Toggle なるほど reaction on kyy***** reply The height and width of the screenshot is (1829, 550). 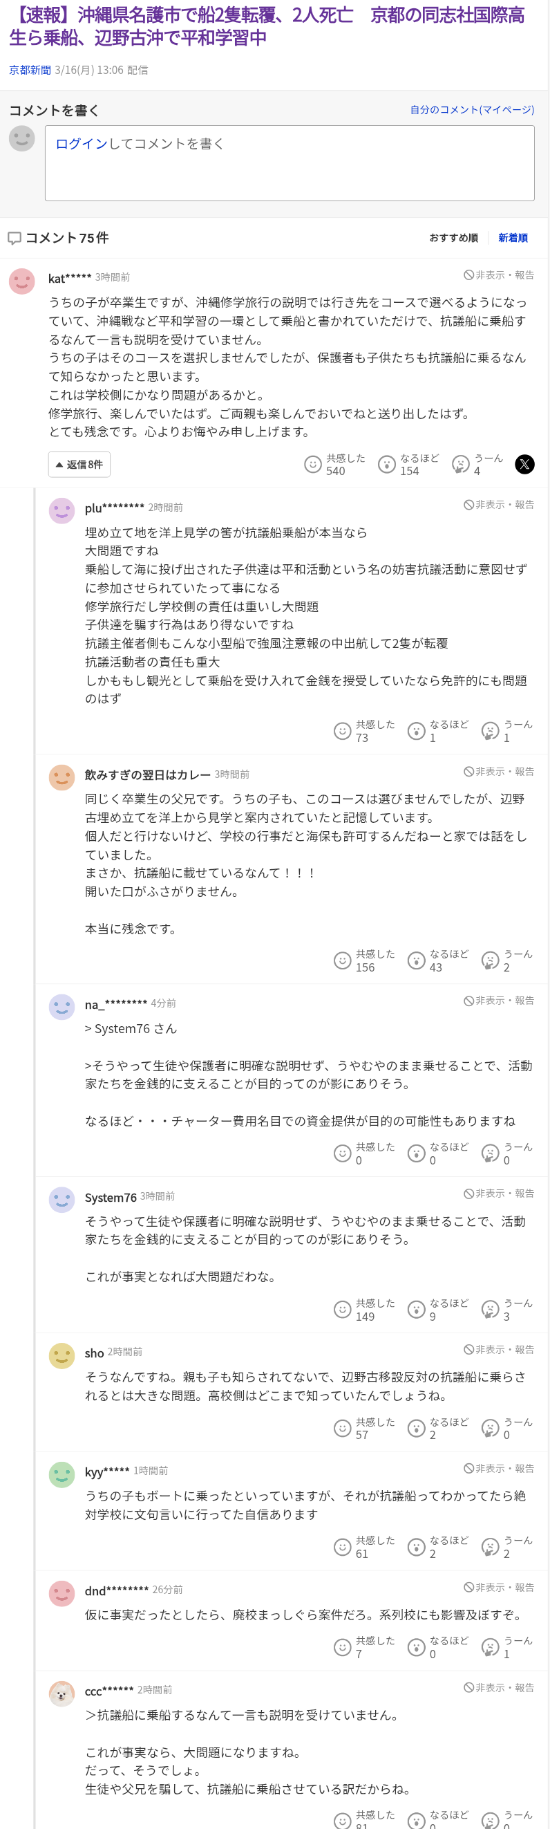417,1546
